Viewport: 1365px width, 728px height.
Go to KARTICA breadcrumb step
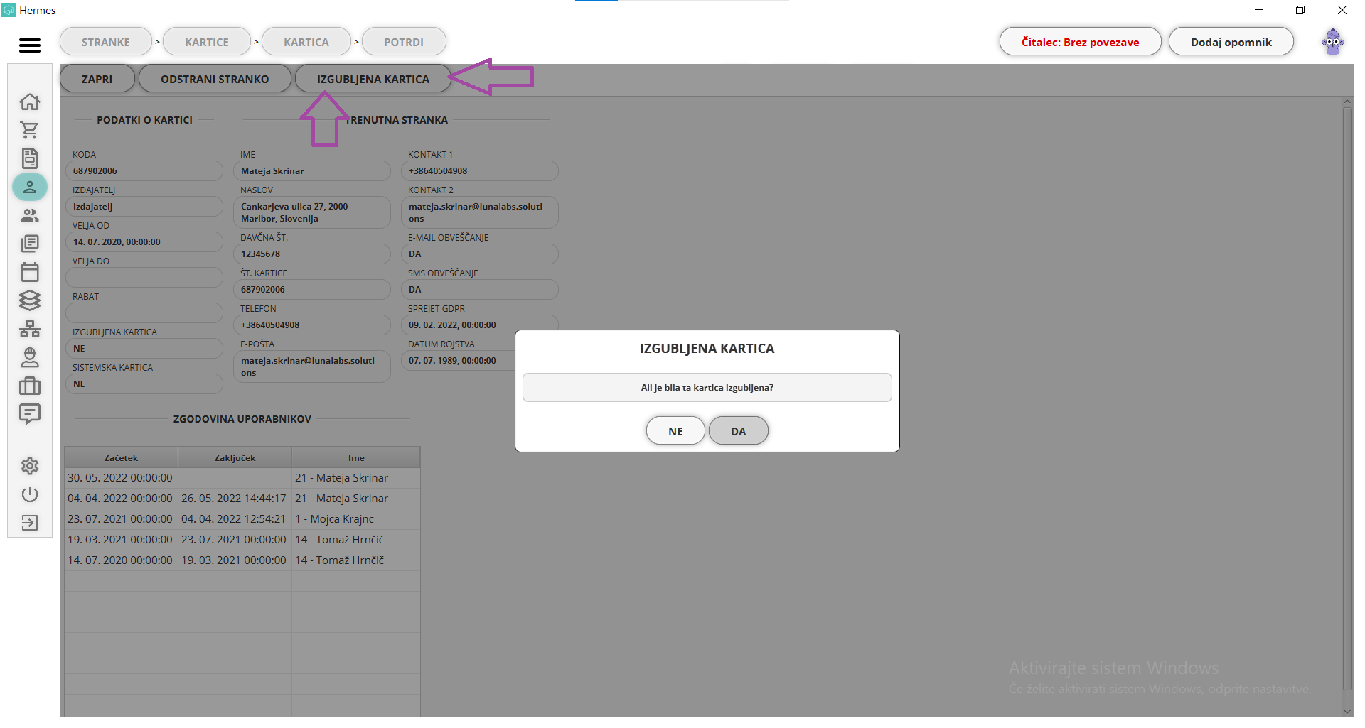pyautogui.click(x=306, y=42)
